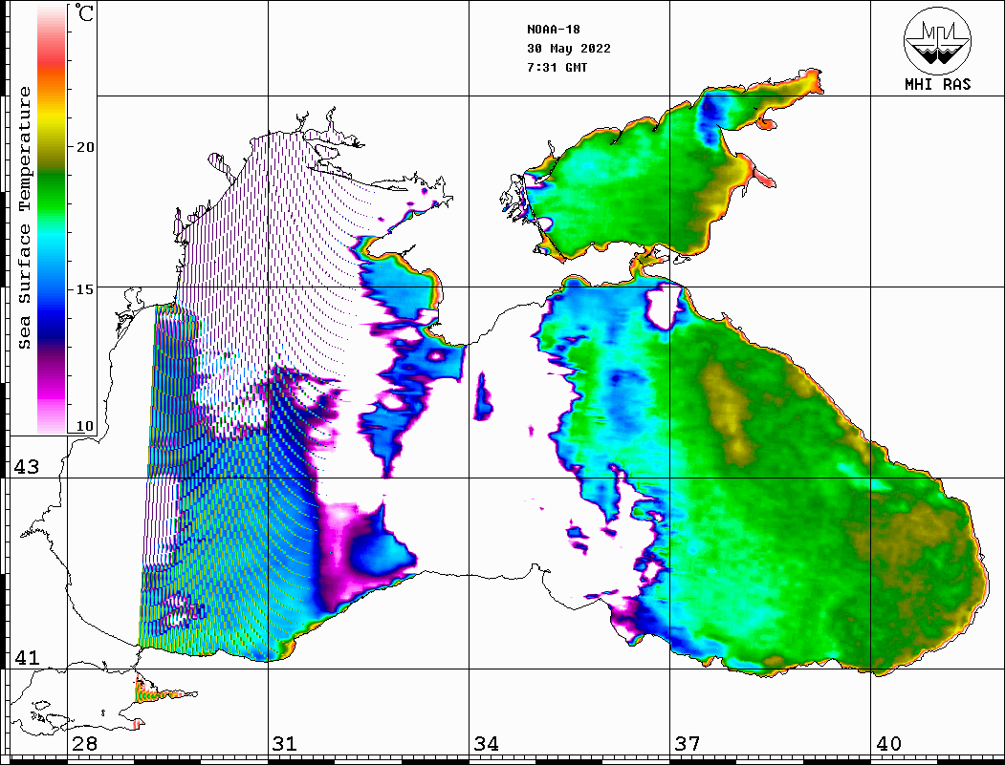Click the latitude label '43'

(x=27, y=467)
